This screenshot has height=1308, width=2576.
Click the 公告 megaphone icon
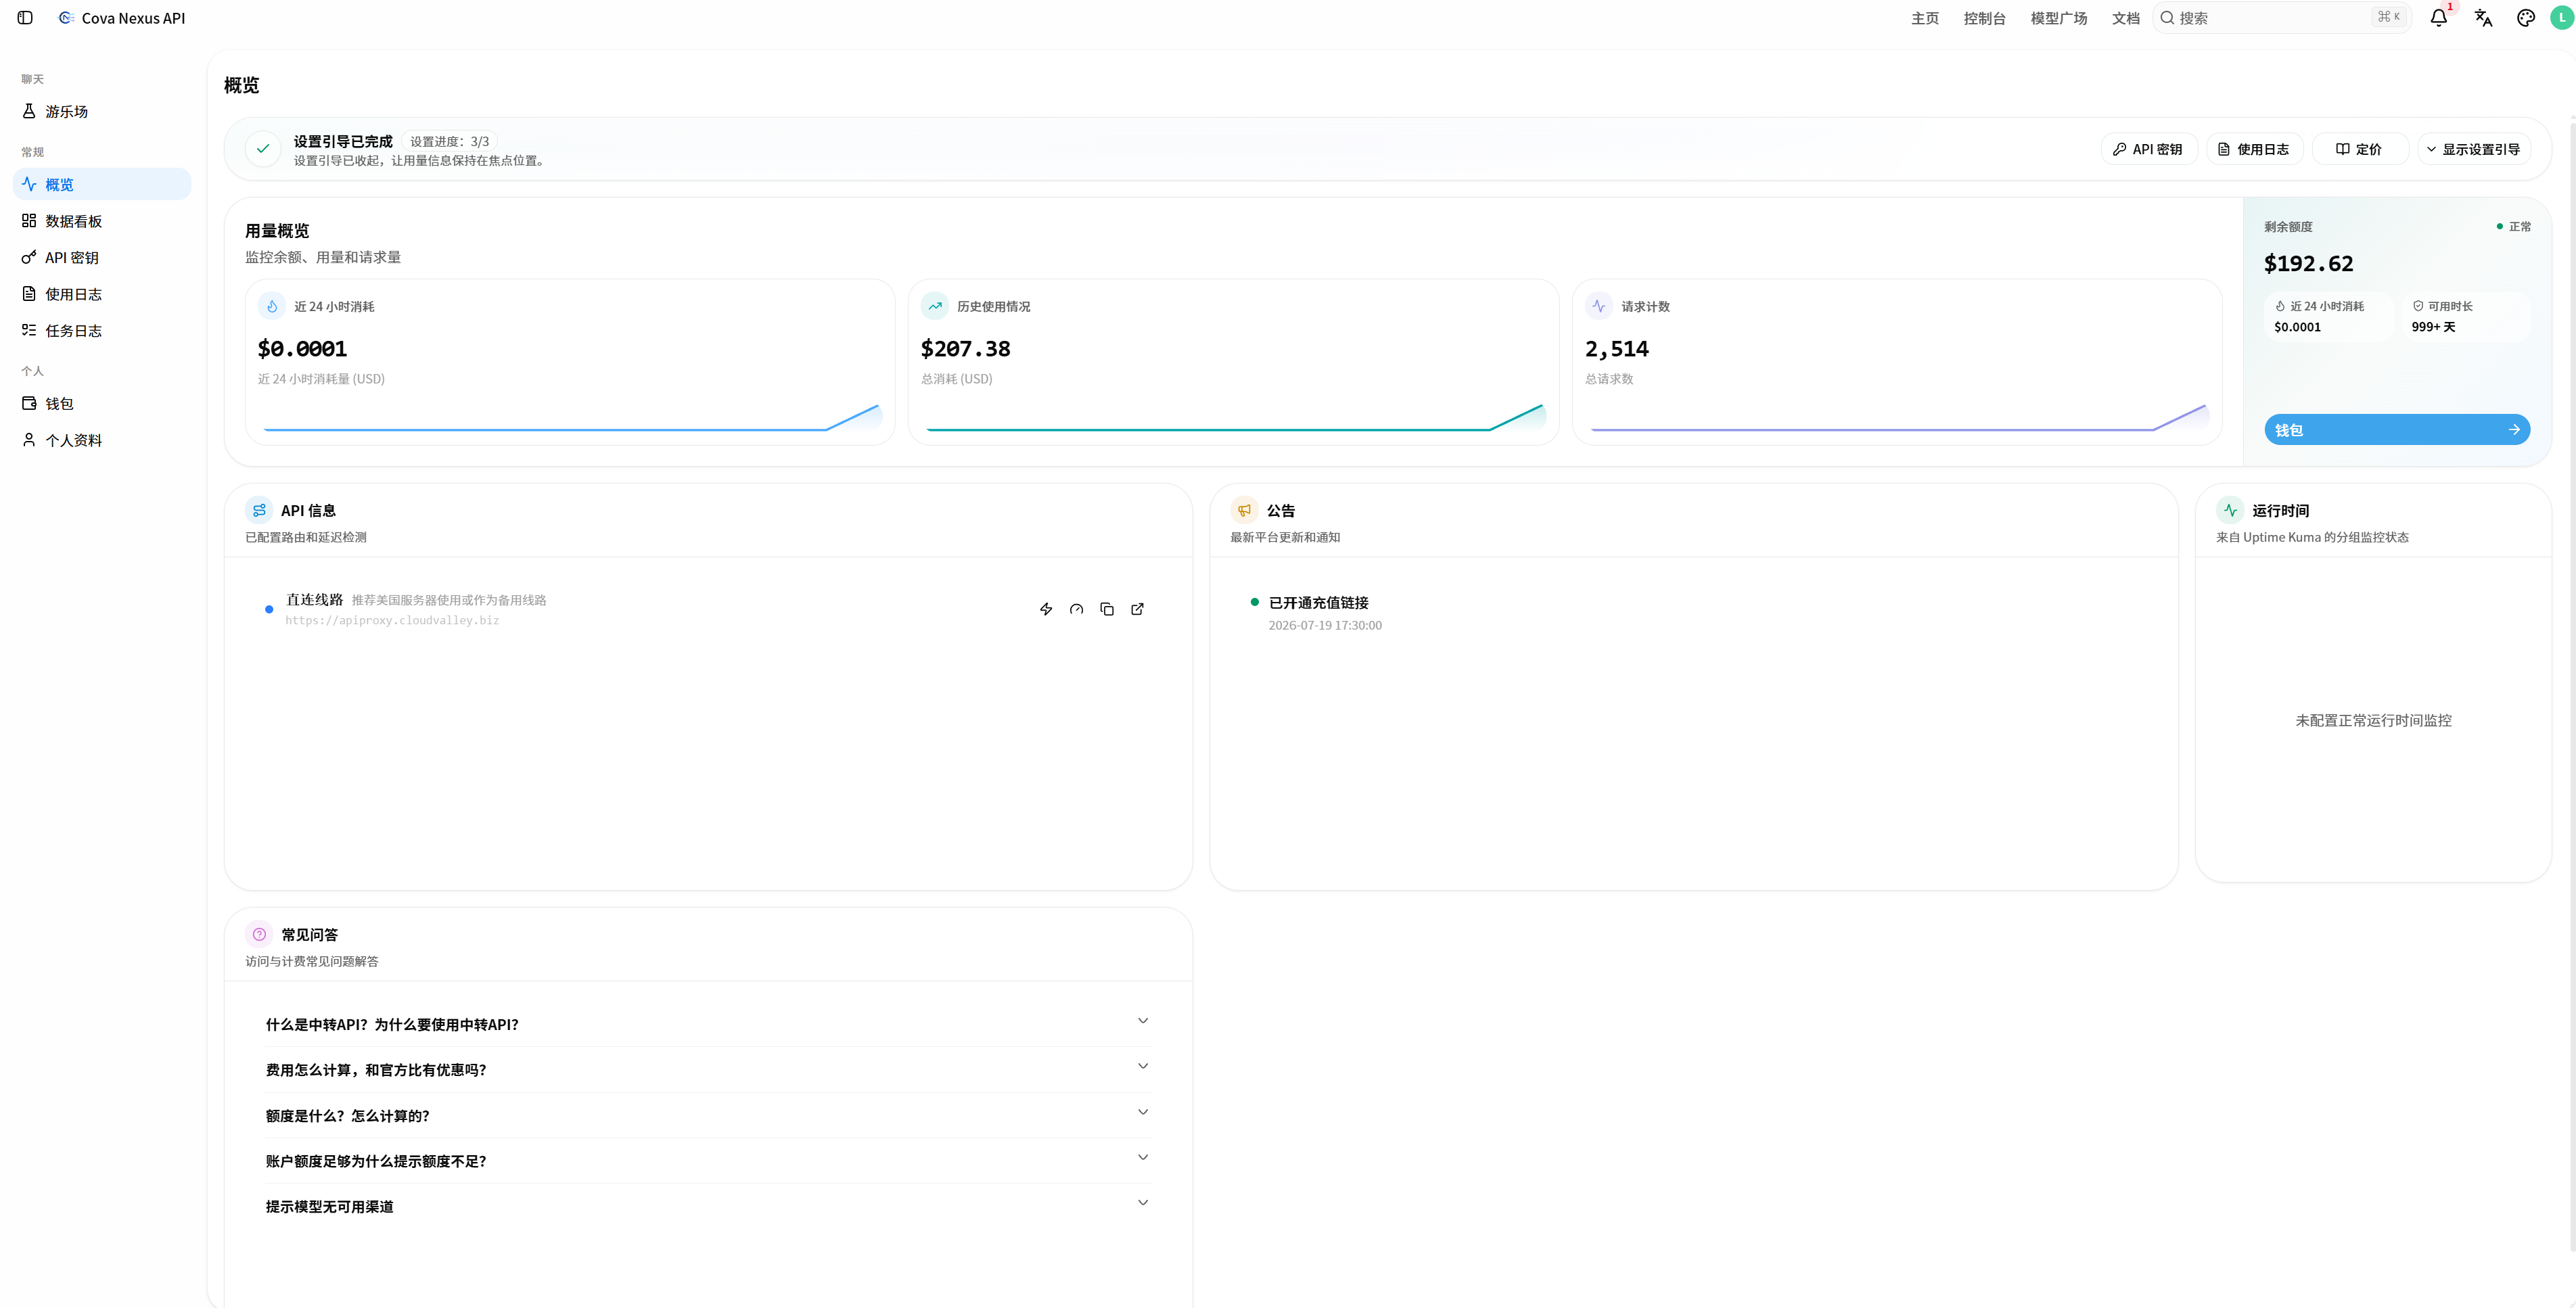coord(1244,510)
